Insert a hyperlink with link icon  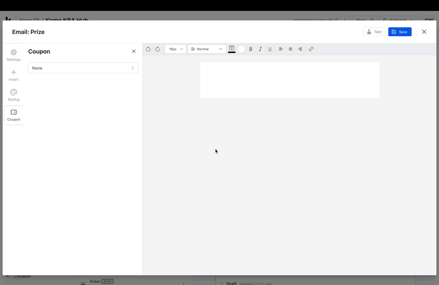pos(311,49)
